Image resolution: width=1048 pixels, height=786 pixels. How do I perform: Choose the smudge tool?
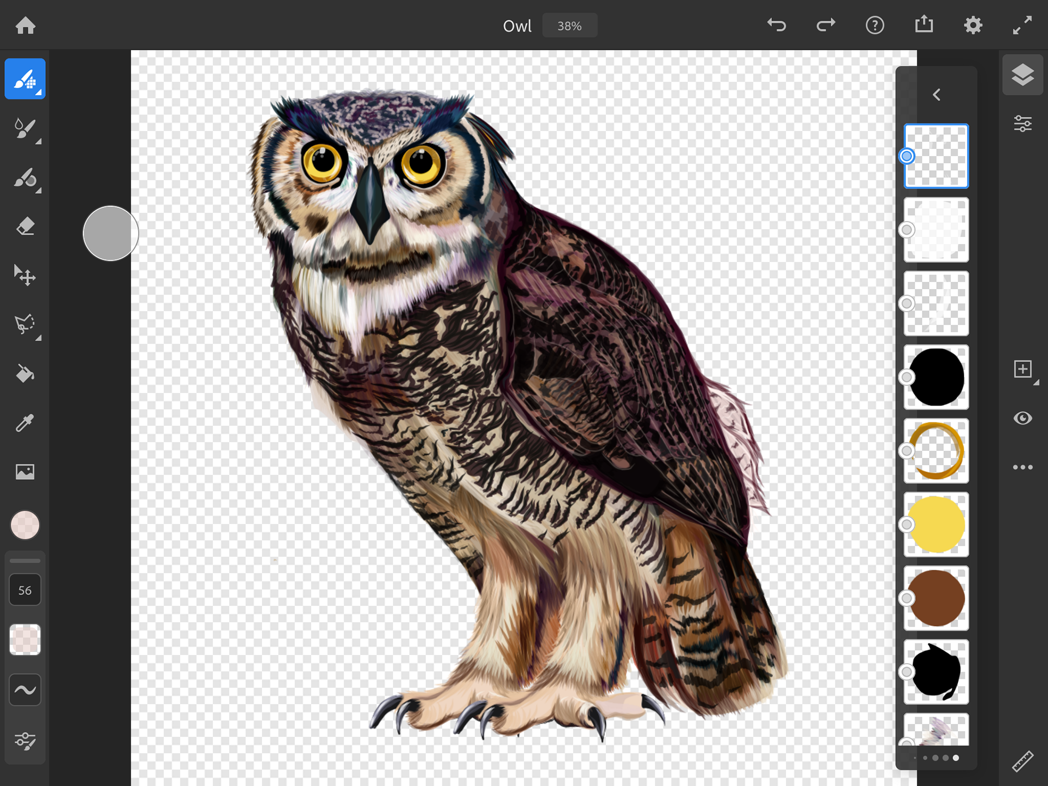(x=25, y=178)
